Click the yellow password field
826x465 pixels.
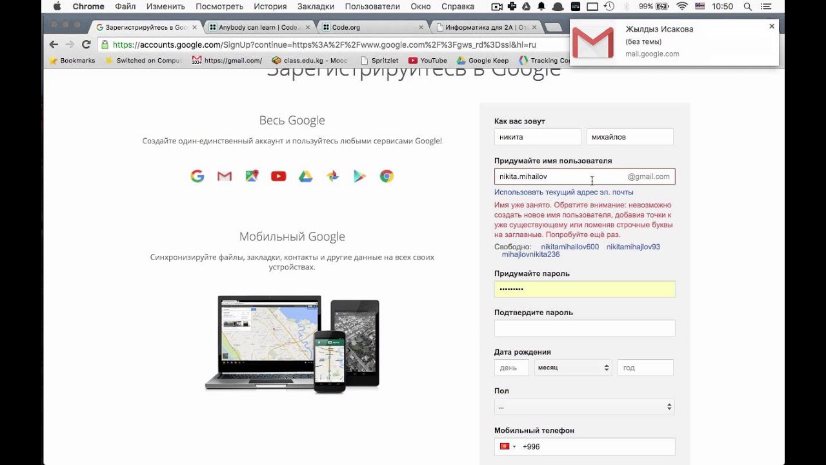[585, 289]
